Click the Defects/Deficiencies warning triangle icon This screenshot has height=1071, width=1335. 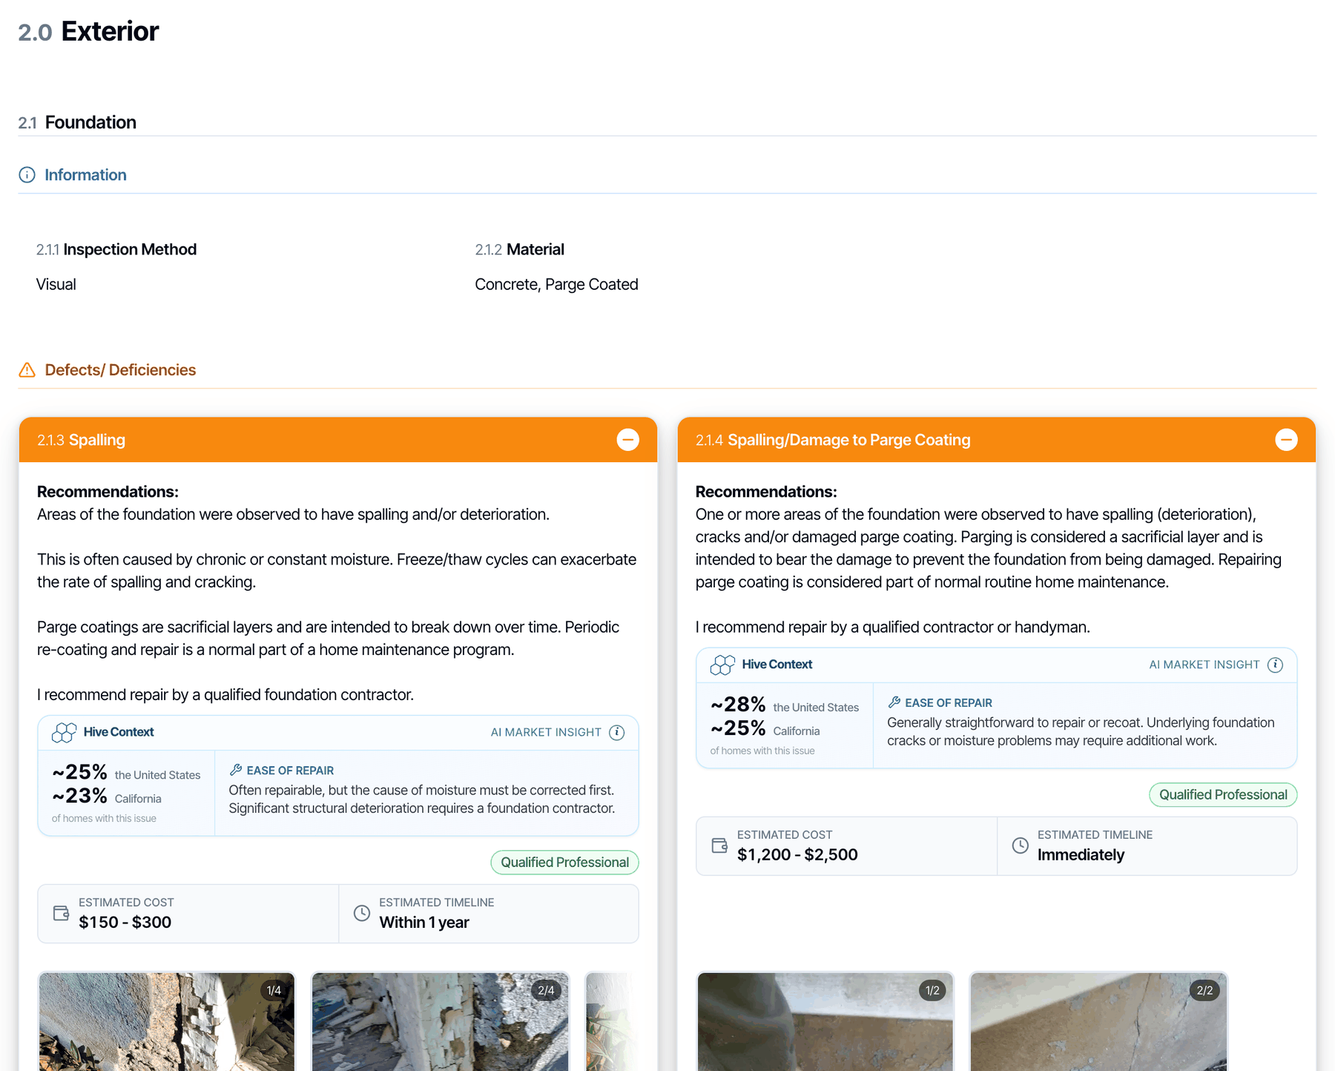coord(27,370)
